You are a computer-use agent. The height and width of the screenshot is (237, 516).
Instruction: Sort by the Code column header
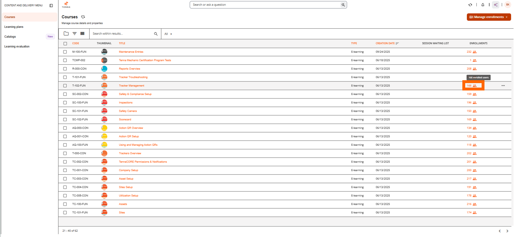pos(76,43)
